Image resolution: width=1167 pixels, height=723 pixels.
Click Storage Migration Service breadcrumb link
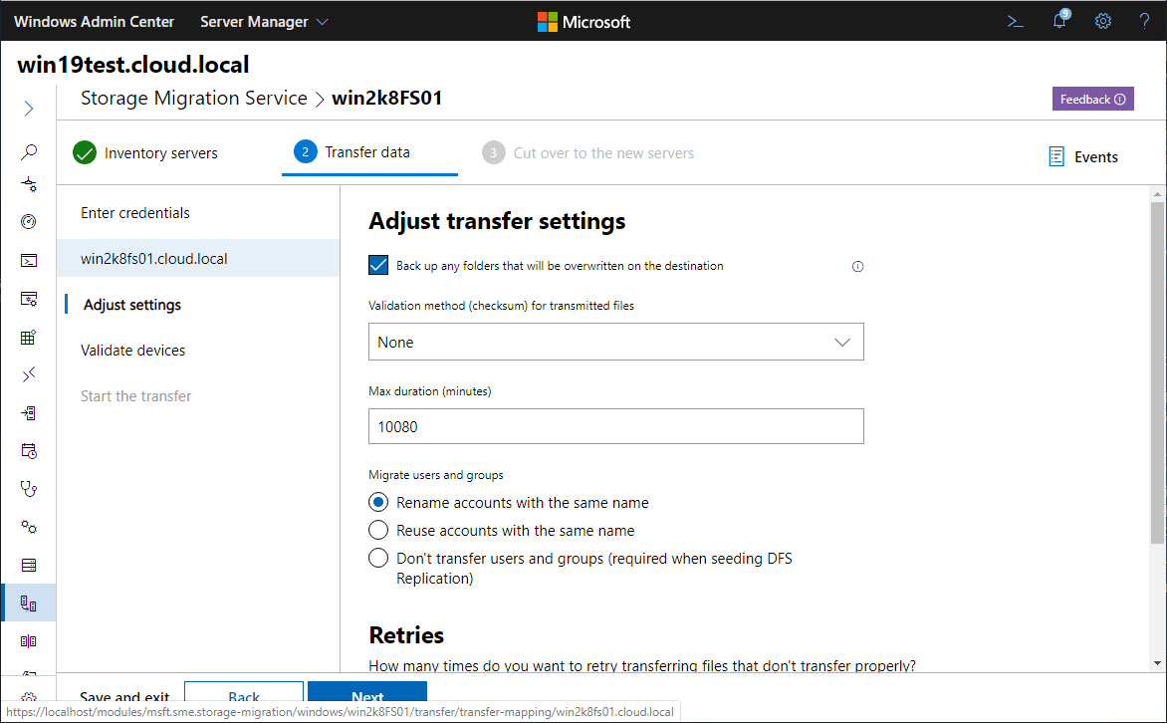[x=194, y=98]
